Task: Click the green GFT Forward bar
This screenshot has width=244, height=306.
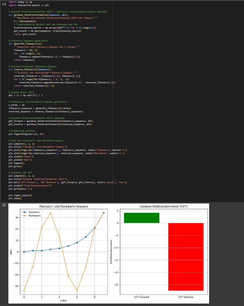Action: [x=142, y=218]
